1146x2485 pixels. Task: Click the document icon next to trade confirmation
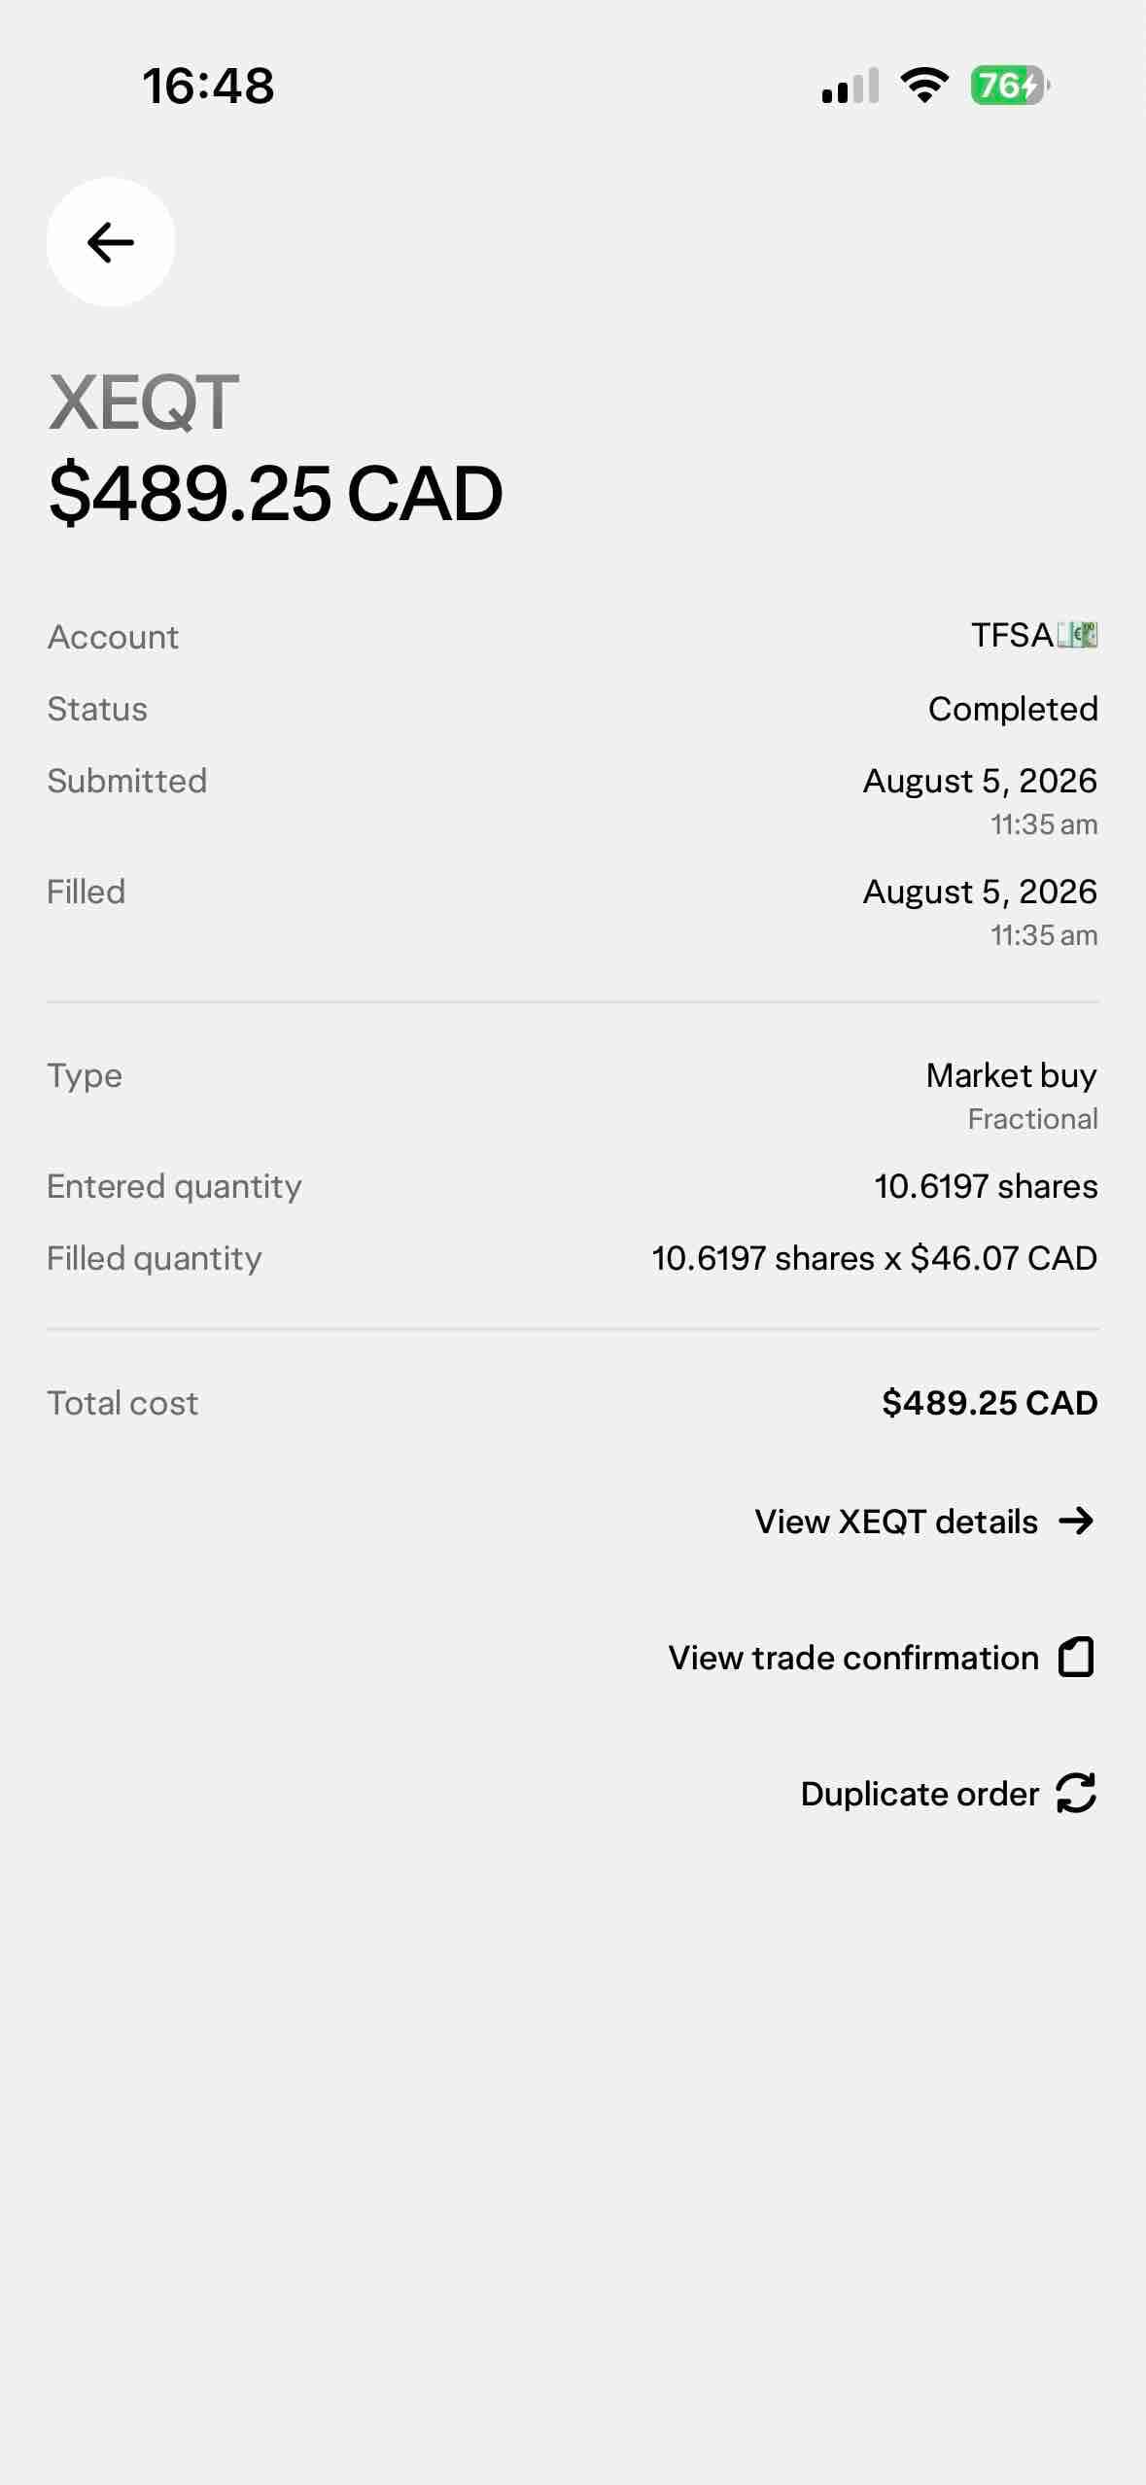click(1076, 1657)
